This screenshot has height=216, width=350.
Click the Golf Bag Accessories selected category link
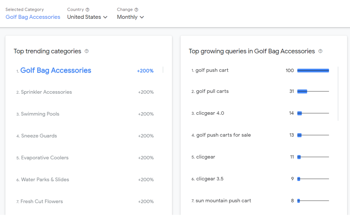(x=33, y=17)
